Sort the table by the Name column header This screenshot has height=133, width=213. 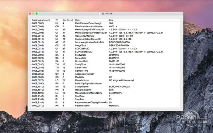pyautogui.click(x=78, y=20)
